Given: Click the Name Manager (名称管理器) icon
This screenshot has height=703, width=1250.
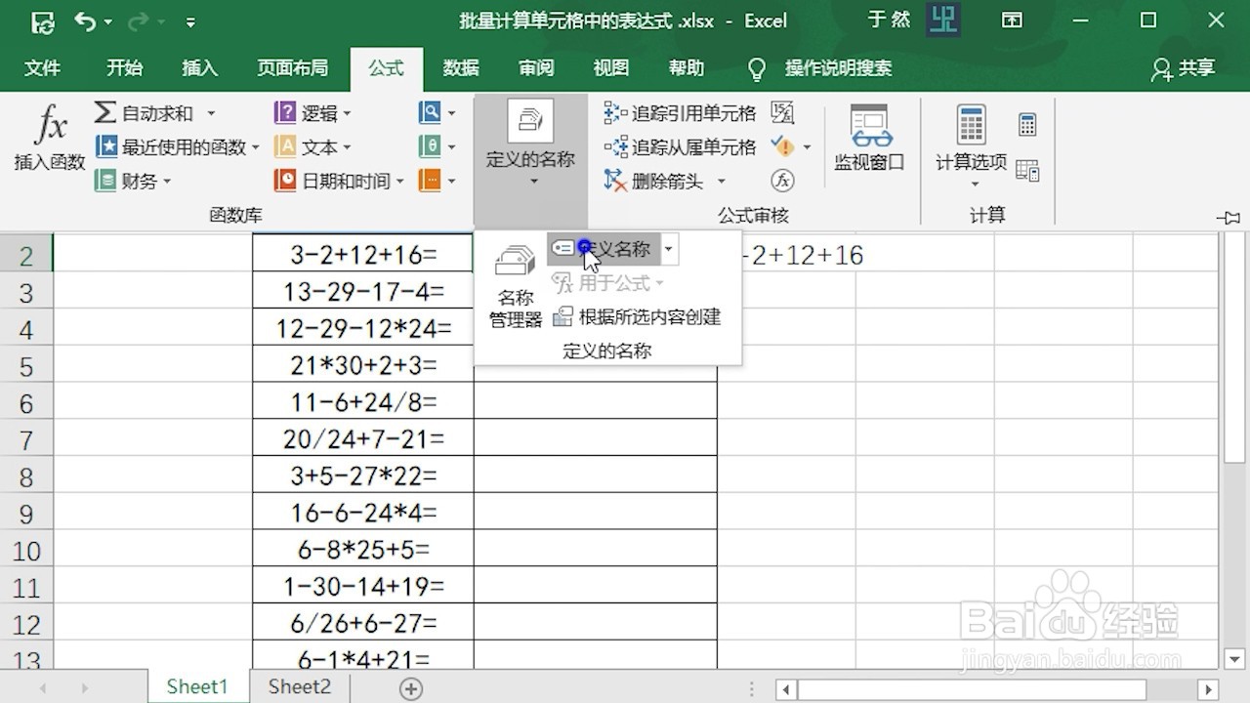Looking at the screenshot, I should [513, 283].
